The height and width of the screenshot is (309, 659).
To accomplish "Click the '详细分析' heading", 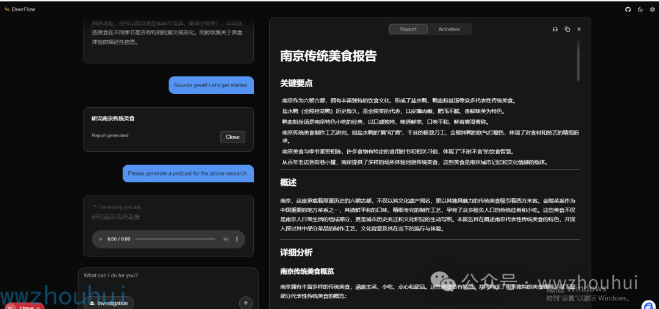I will click(297, 252).
